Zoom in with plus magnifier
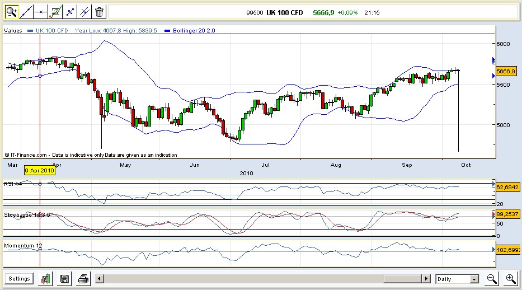The height and width of the screenshot is (290, 522). click(511, 279)
